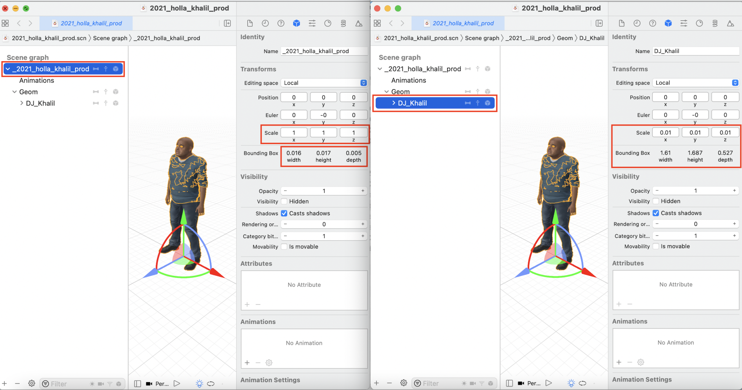Open Materials inspector in right window
742x390 pixels.
click(x=699, y=23)
